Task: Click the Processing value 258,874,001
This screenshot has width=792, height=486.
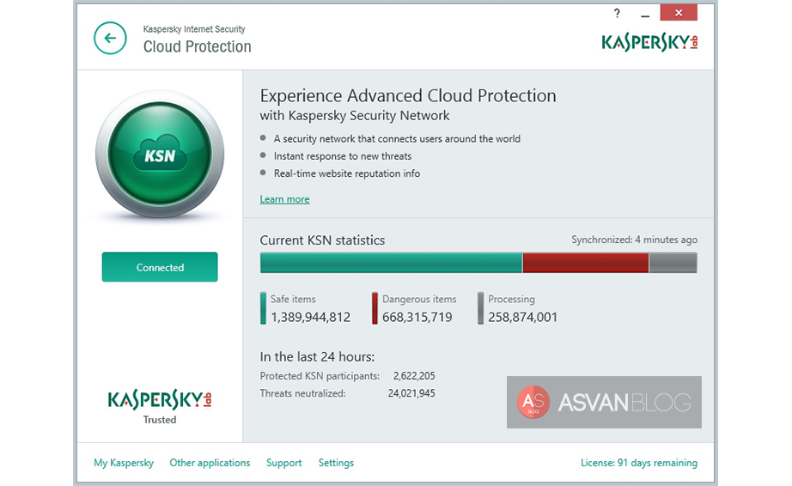Action: 523,317
